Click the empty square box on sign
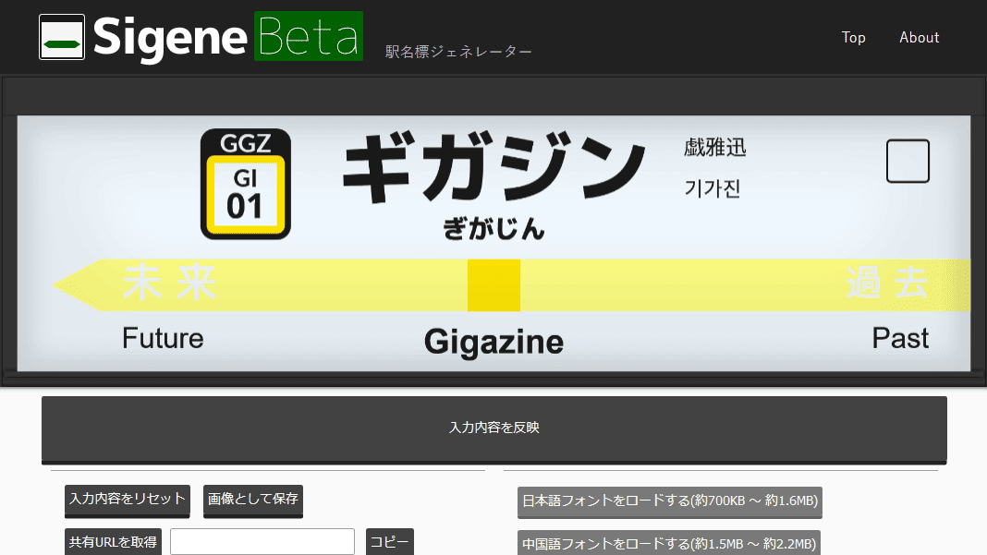The image size is (987, 555). [908, 161]
